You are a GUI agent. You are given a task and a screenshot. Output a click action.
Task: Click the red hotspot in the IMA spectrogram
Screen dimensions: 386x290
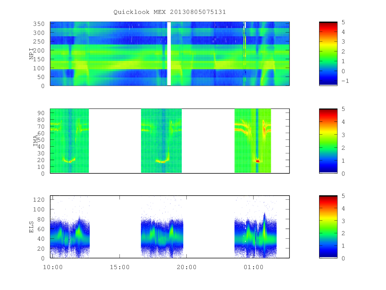[x=257, y=161]
